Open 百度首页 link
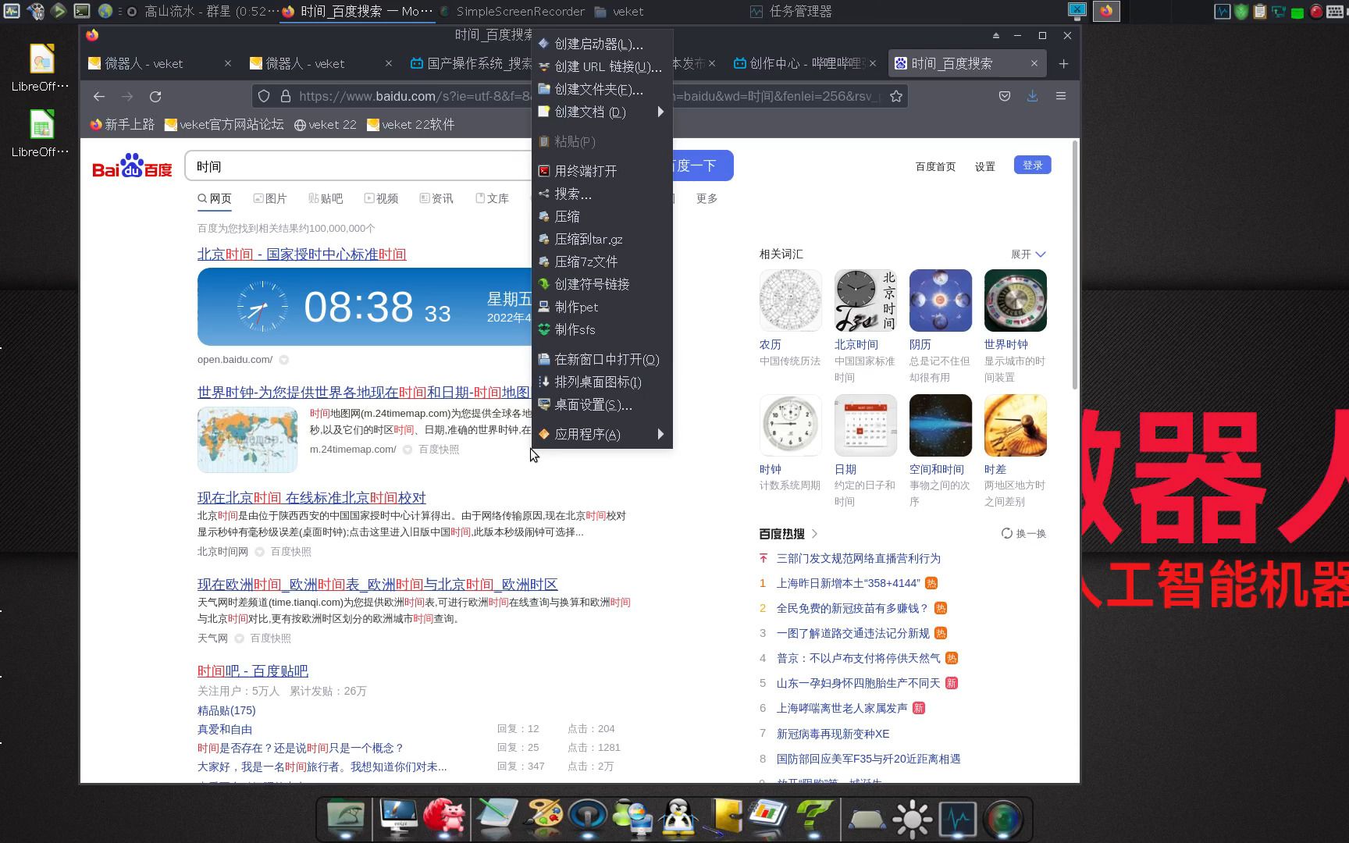Image resolution: width=1349 pixels, height=843 pixels. (935, 166)
